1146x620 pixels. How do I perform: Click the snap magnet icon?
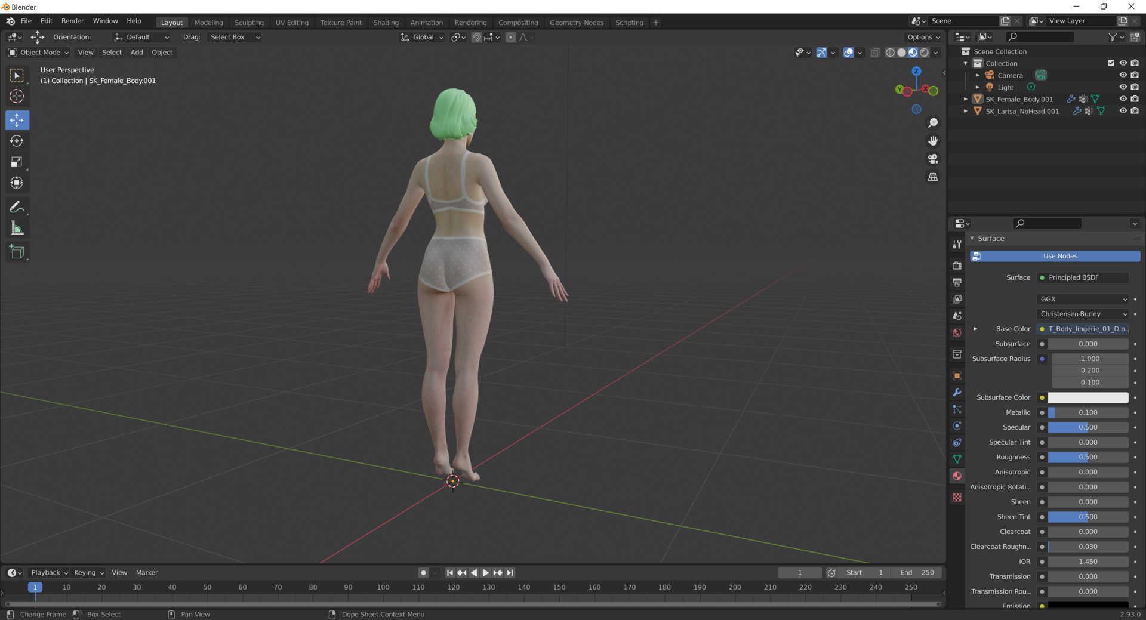476,37
